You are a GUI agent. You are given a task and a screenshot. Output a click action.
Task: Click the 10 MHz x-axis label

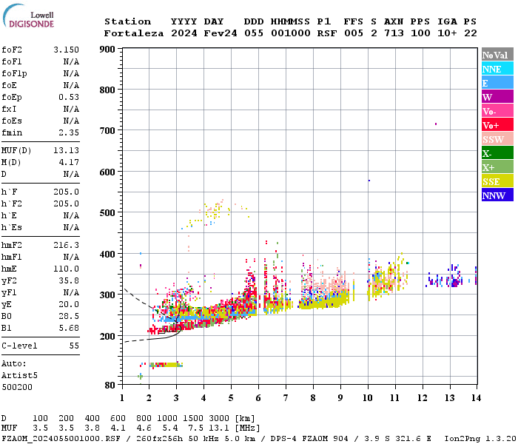[368, 398]
